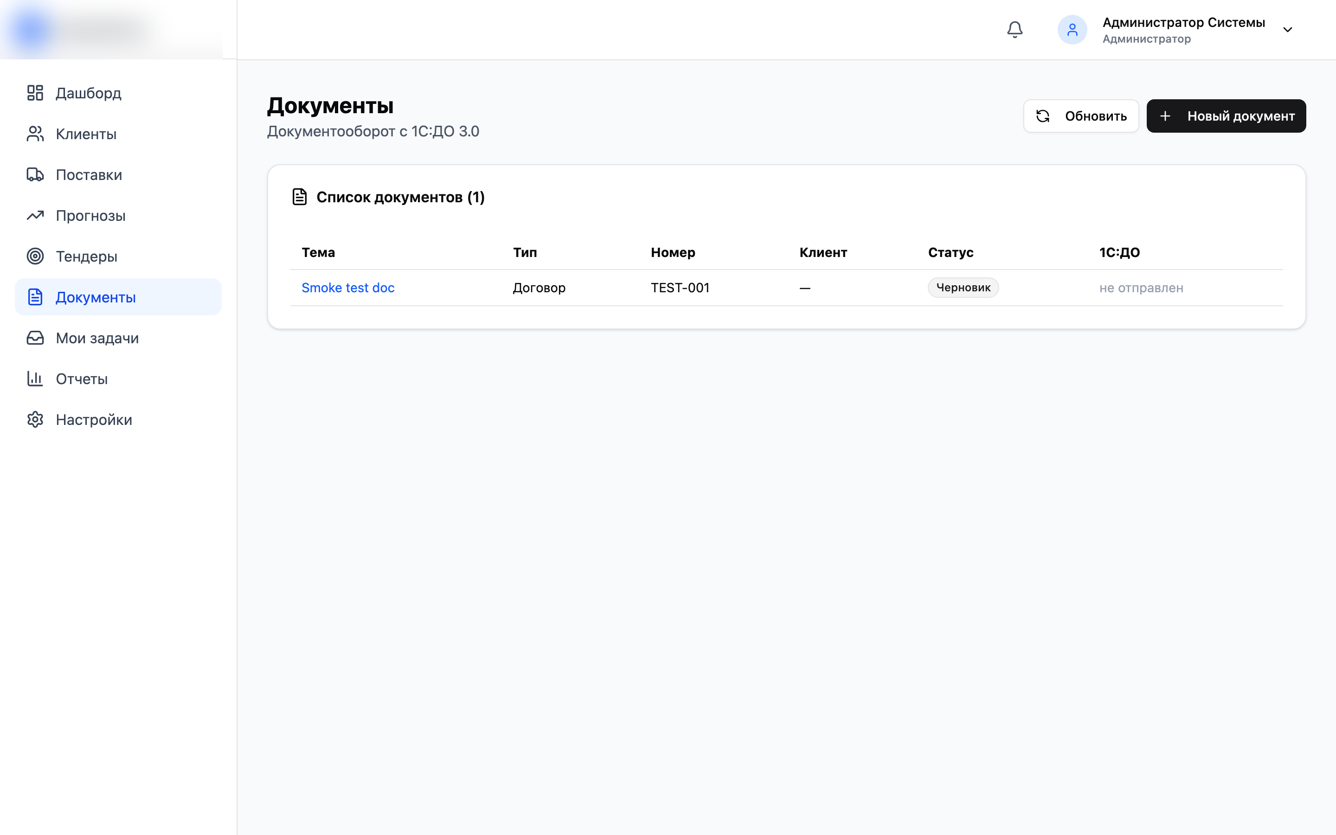Open the notifications bell
The image size is (1336, 835).
[x=1015, y=30]
